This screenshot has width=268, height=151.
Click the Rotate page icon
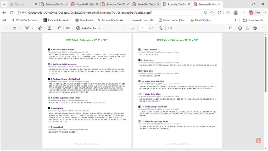[161, 28]
